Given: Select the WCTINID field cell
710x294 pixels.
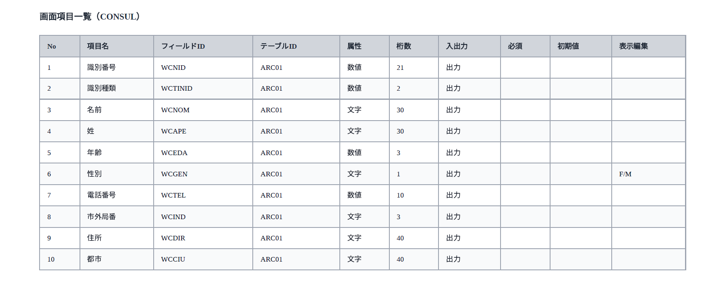Looking at the screenshot, I should (x=203, y=88).
